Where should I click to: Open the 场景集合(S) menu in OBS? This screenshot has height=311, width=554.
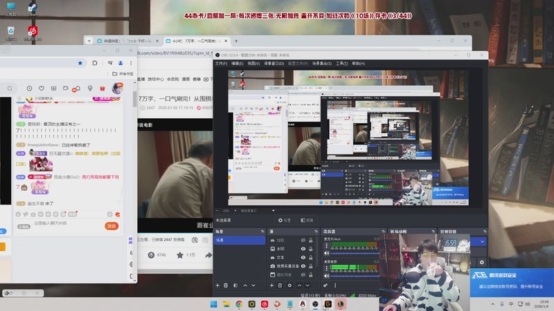point(322,64)
